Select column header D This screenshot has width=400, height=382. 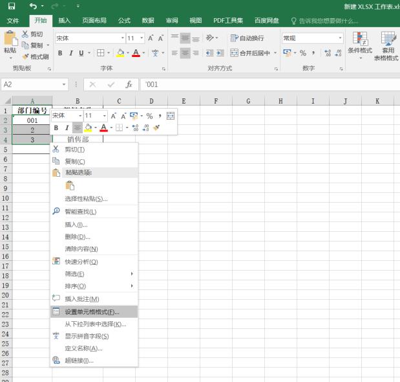coord(151,101)
